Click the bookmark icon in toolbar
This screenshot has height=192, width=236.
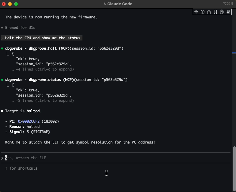[215, 12]
